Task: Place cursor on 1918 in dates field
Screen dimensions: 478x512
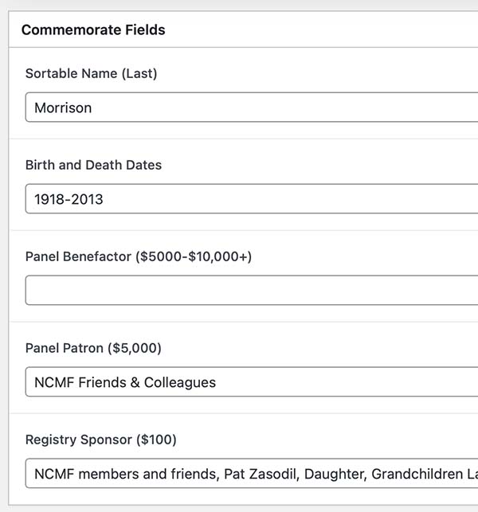Action: pyautogui.click(x=49, y=199)
